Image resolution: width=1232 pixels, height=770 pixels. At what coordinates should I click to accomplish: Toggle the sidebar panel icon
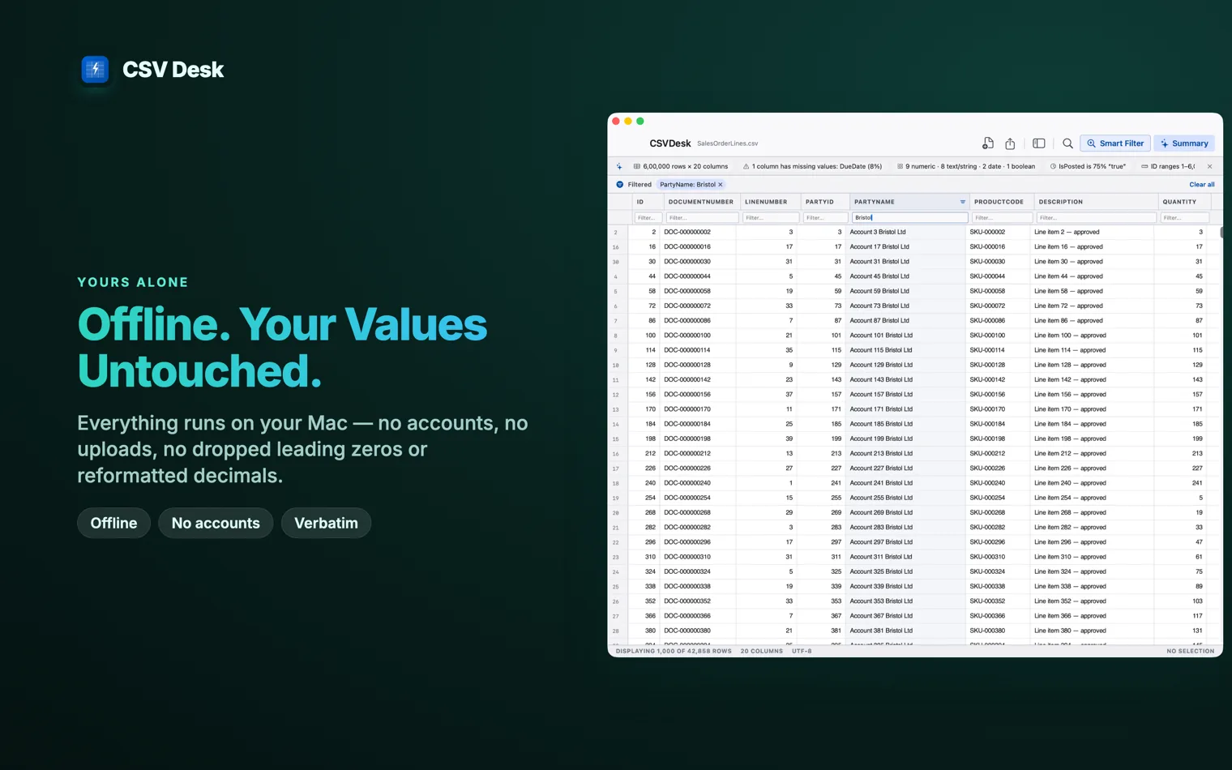coord(1038,143)
